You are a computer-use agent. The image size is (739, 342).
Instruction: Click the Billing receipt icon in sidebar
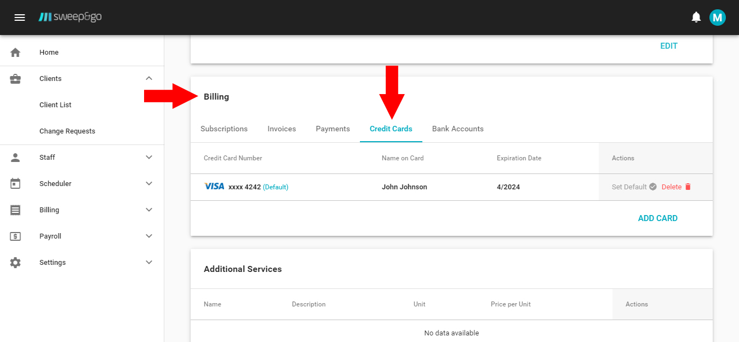click(x=15, y=210)
